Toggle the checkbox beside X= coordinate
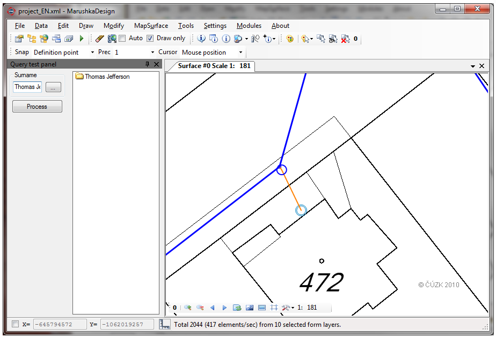This screenshot has height=337, width=496. tap(15, 324)
